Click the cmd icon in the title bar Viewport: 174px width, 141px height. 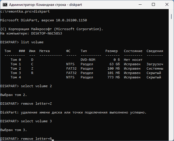click(x=5, y=5)
